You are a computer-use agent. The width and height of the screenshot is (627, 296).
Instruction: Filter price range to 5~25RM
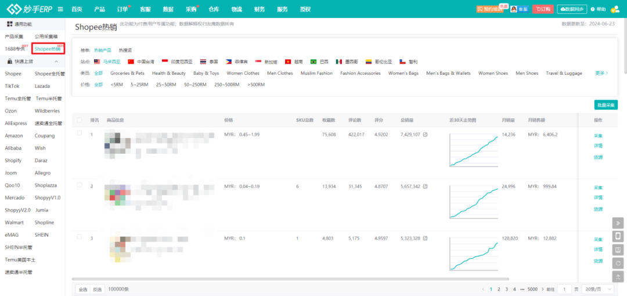pyautogui.click(x=139, y=85)
